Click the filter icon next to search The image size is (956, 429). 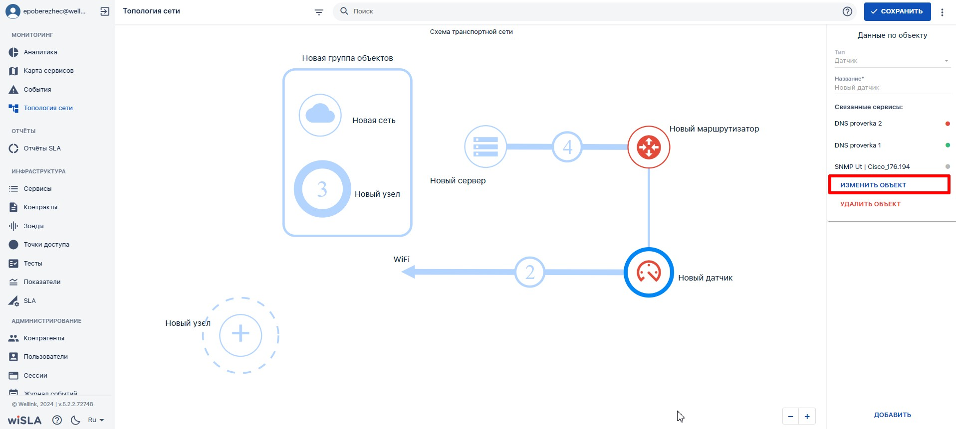[x=319, y=12]
